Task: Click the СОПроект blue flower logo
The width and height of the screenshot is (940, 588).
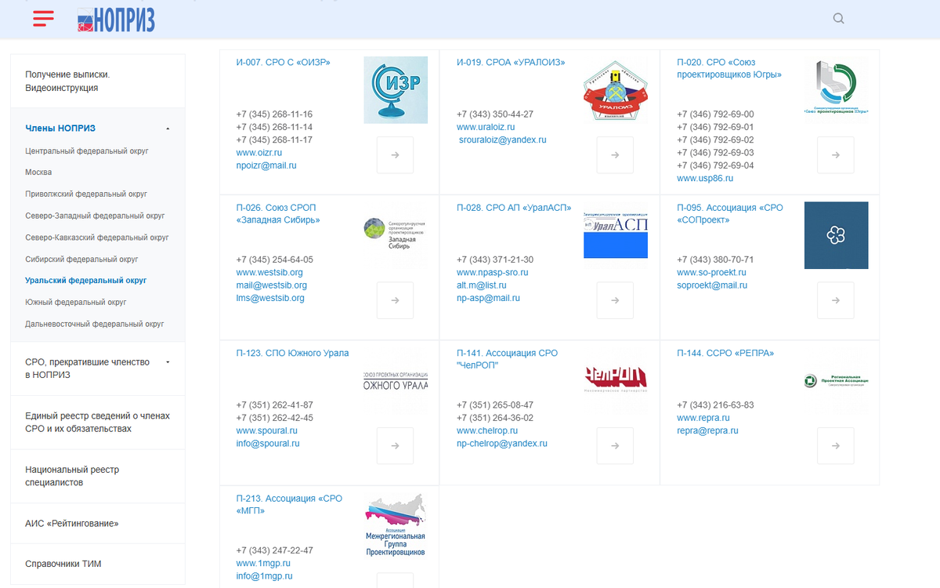Action: pyautogui.click(x=836, y=235)
